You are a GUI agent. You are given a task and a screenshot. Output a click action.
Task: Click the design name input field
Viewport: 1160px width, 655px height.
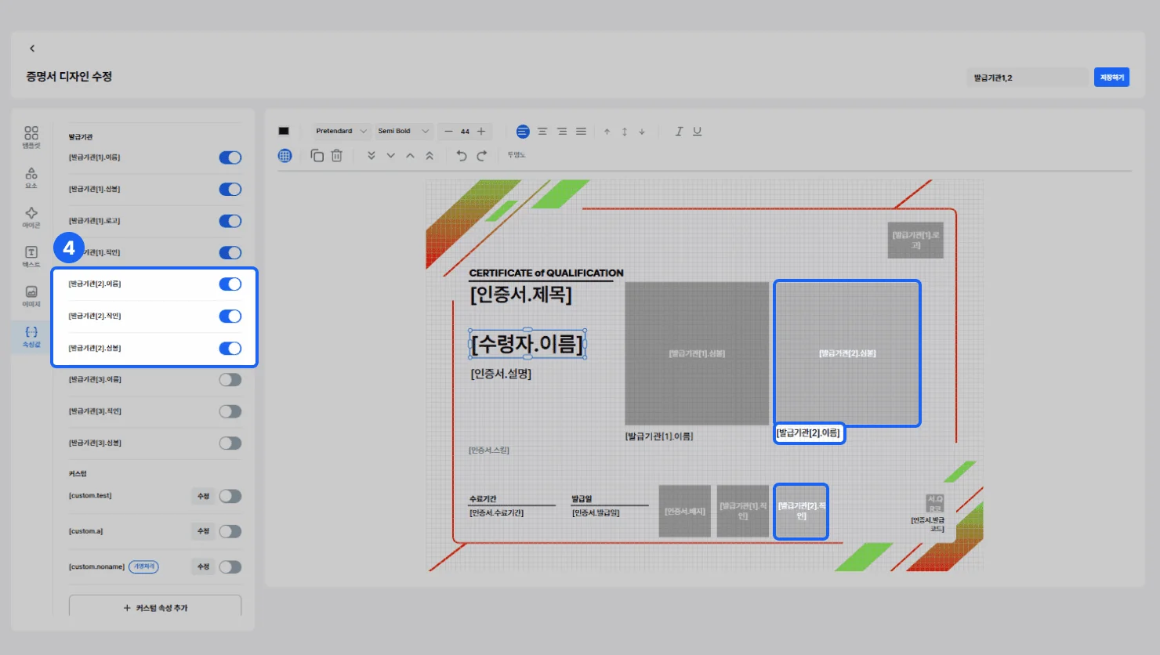coord(1027,78)
